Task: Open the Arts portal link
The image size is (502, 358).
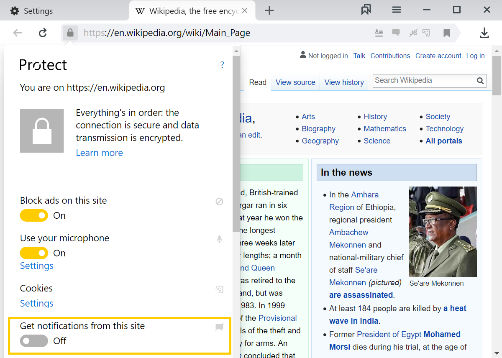Action: 308,117
